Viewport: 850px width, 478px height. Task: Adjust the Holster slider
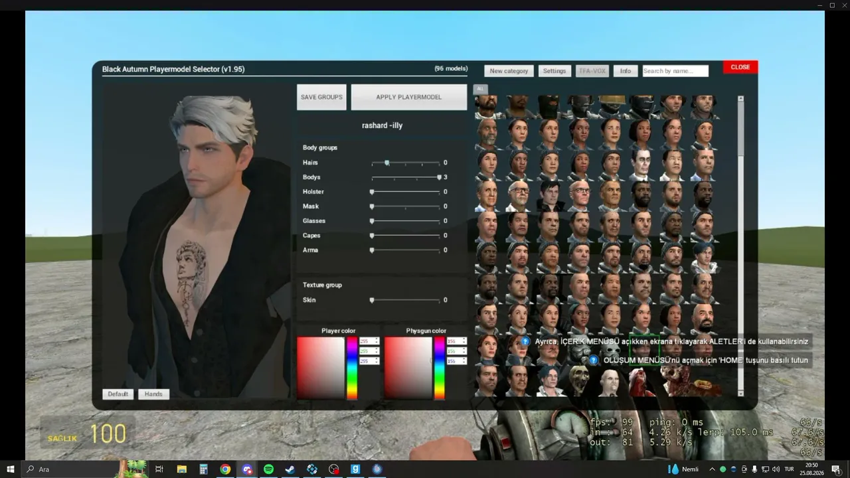[x=405, y=192]
